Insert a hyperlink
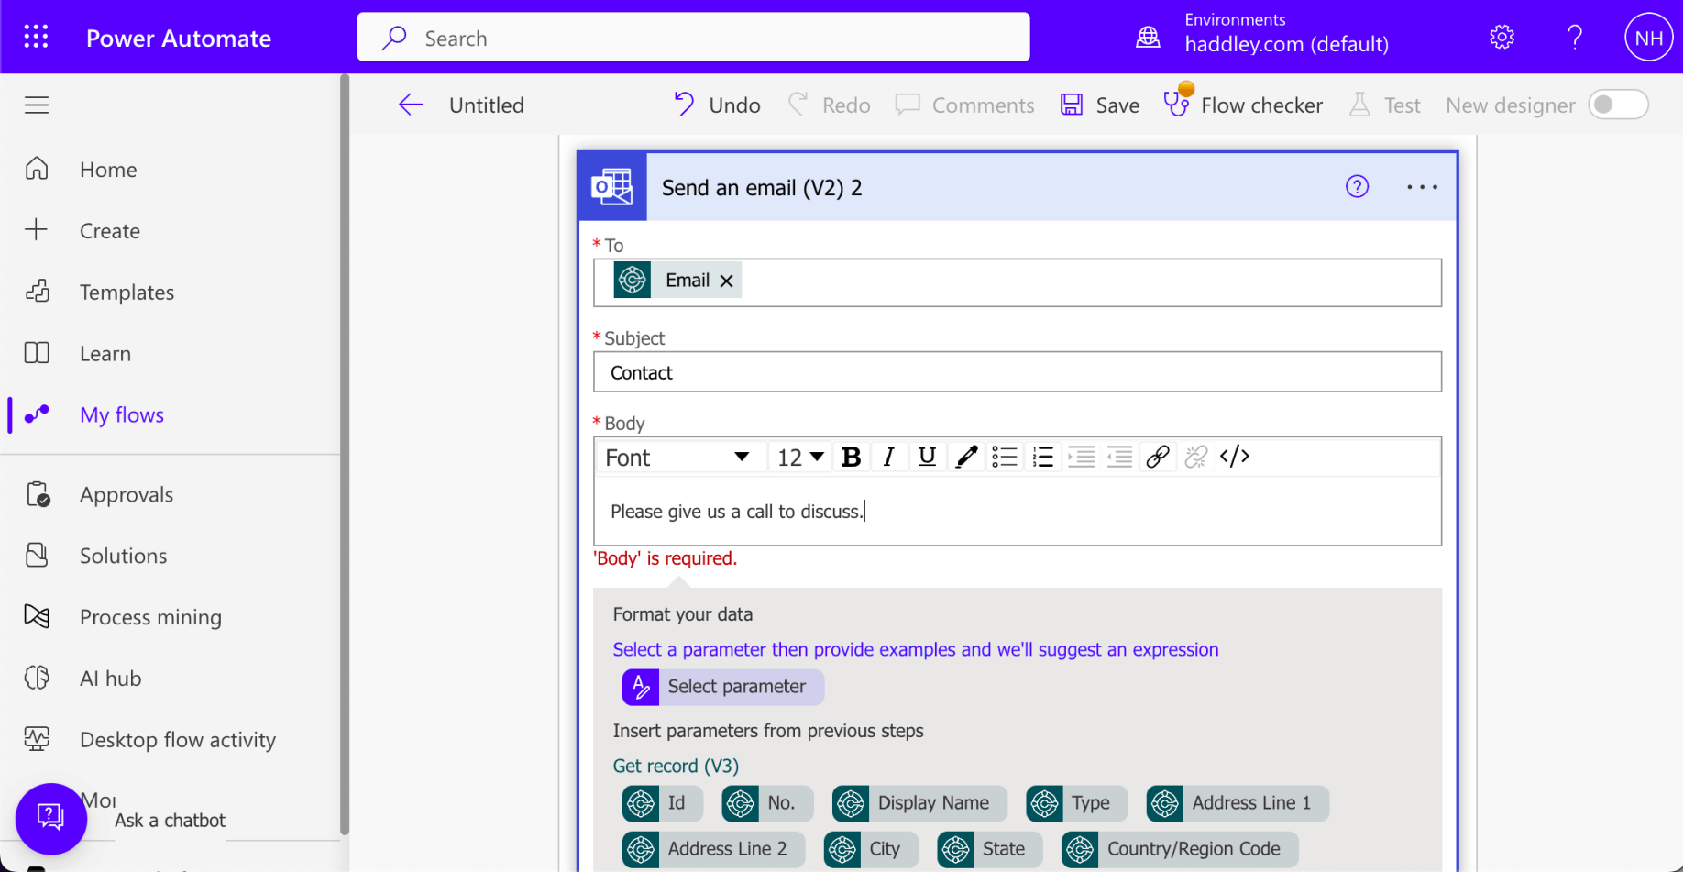Viewport: 1683px width, 872px height. click(1158, 457)
